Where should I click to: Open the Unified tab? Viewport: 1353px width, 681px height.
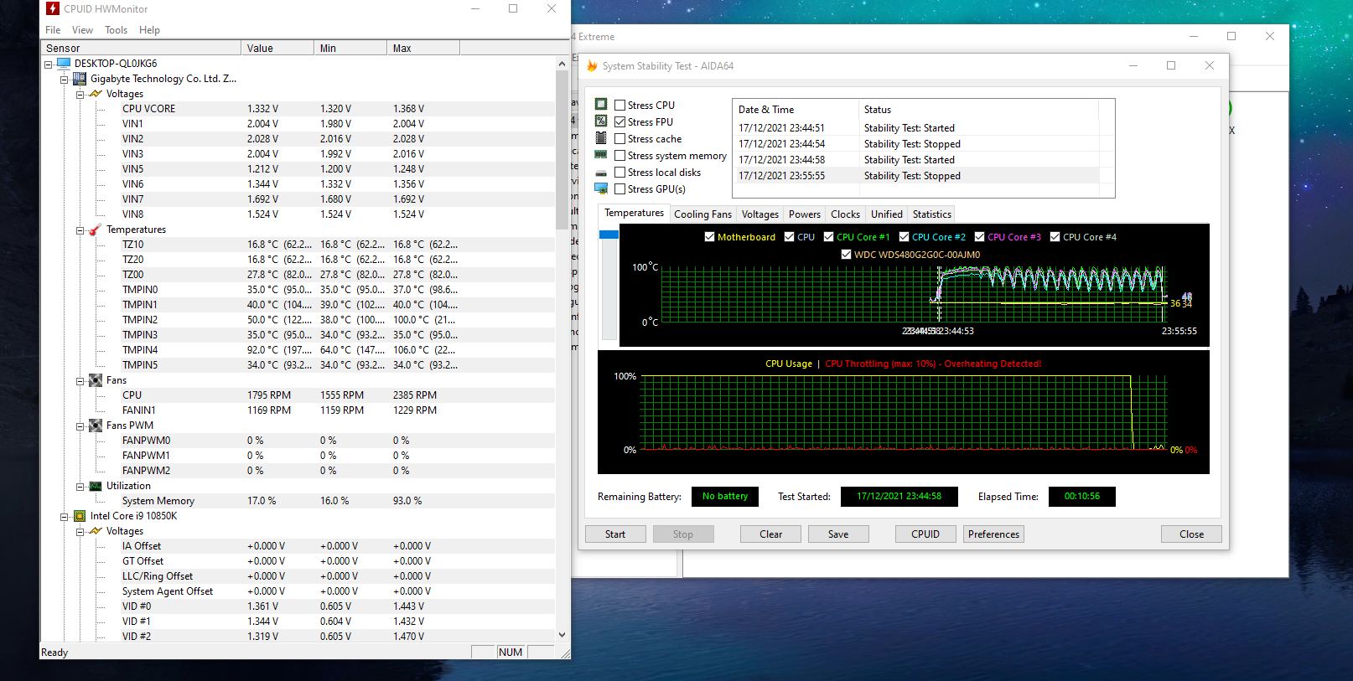click(886, 214)
